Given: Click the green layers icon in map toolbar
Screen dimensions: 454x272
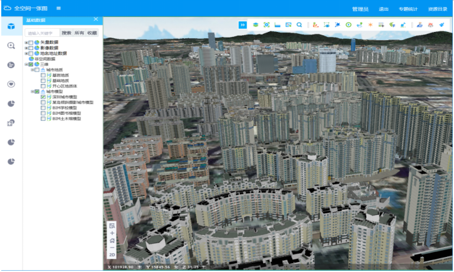Looking at the screenshot, I should coord(255,25).
